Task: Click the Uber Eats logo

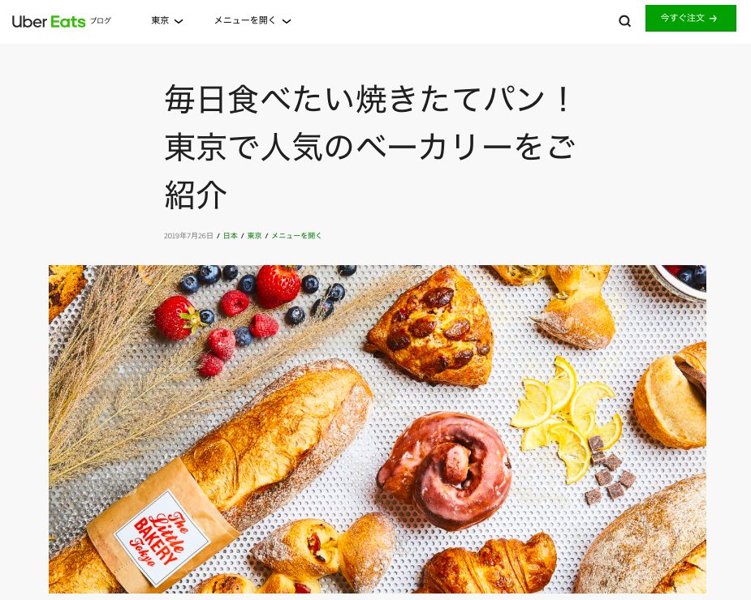Action: 49,22
